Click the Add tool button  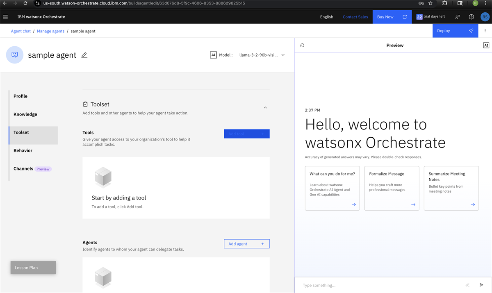247,134
